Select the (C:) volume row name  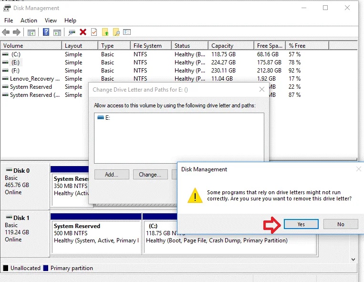[16, 54]
